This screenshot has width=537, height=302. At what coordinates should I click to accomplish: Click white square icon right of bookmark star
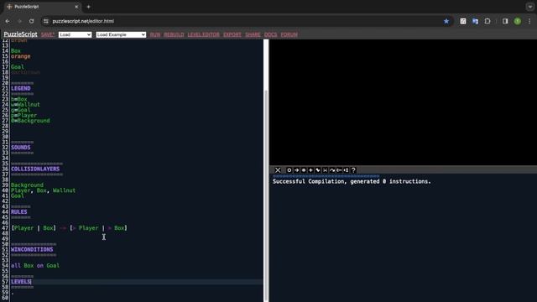click(x=463, y=21)
